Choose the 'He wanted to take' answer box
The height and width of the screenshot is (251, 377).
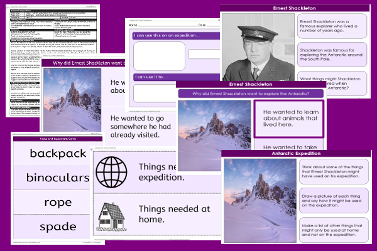pos(289,146)
